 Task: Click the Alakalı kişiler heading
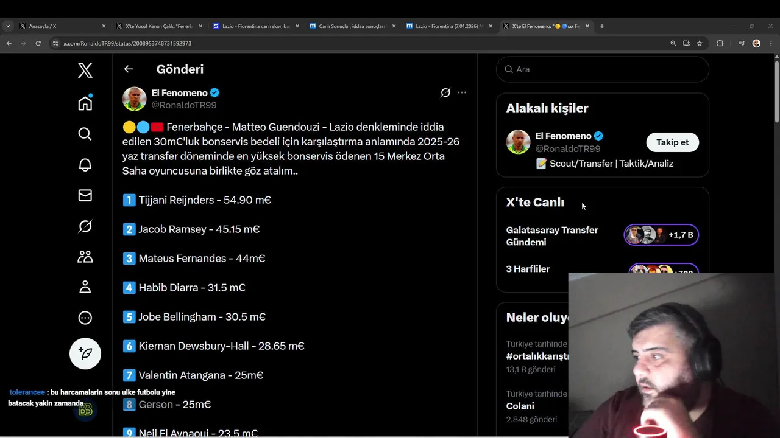pyautogui.click(x=547, y=108)
